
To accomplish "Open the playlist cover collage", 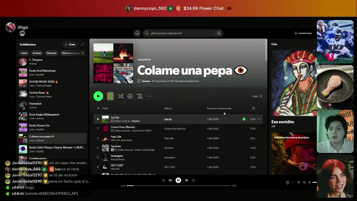I will click(x=113, y=63).
